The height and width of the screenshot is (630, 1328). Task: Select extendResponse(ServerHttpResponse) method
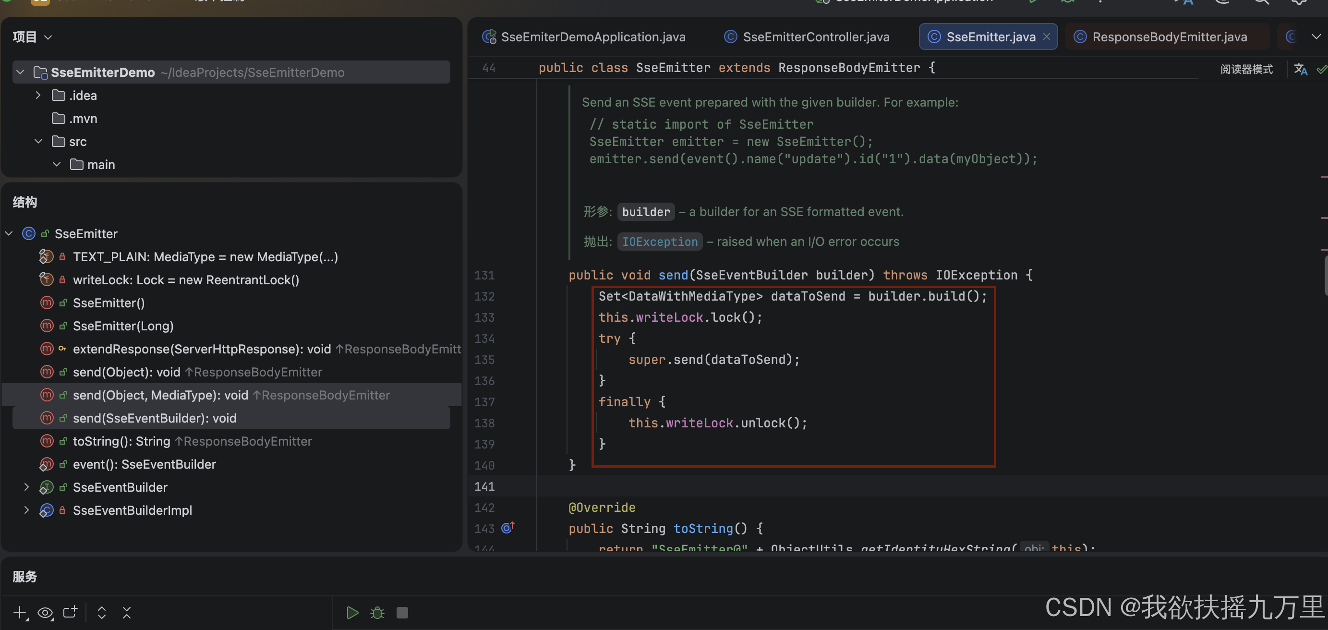pyautogui.click(x=202, y=349)
